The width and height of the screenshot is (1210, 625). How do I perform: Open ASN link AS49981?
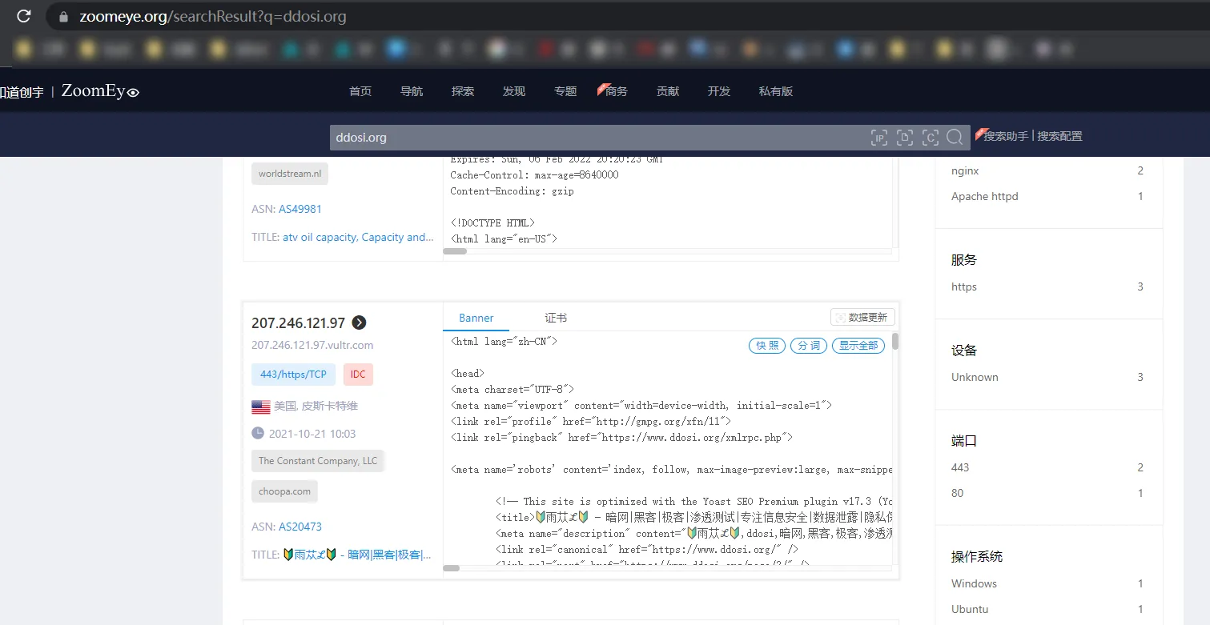[x=300, y=209]
